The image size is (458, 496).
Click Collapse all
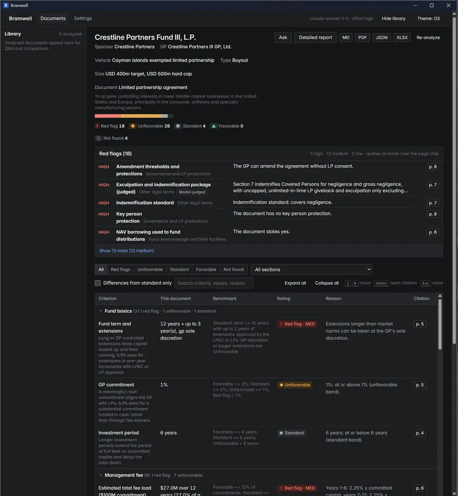[327, 283]
